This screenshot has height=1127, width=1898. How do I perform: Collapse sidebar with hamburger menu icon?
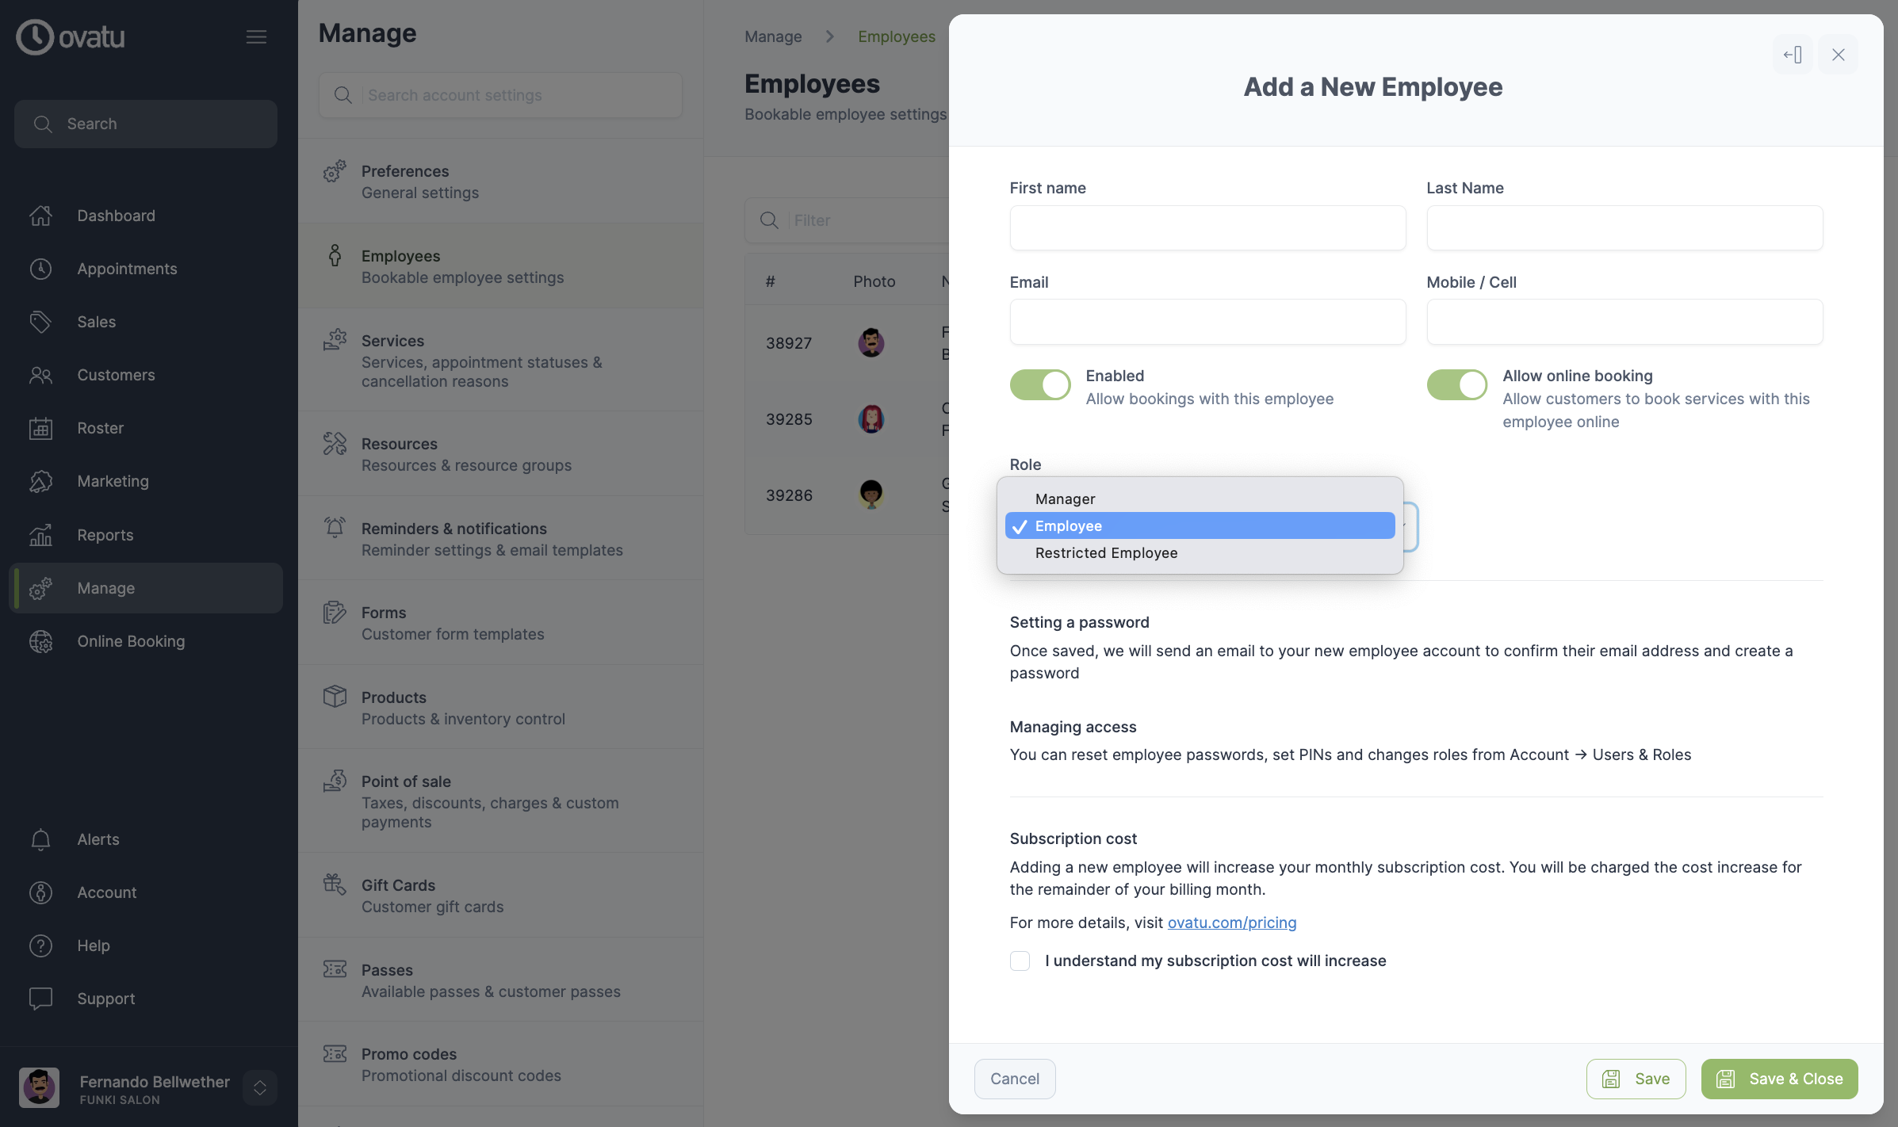(256, 36)
